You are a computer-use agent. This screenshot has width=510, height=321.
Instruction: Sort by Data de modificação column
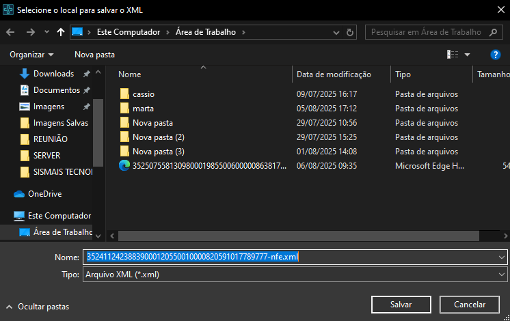(x=334, y=74)
